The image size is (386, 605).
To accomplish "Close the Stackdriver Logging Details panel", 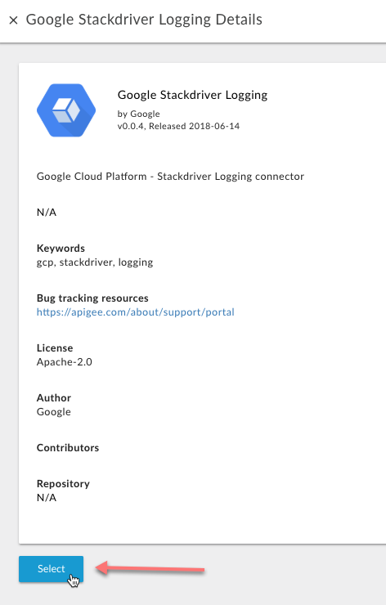I will click(14, 20).
